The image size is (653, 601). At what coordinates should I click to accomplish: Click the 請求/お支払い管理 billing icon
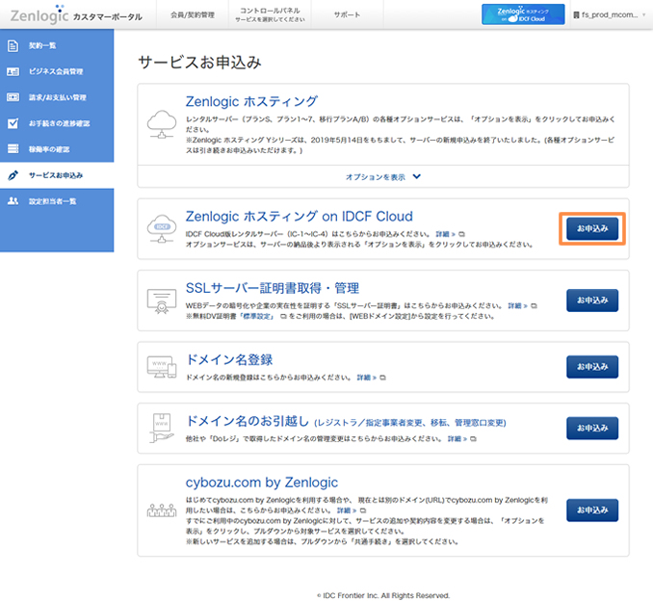[x=13, y=97]
